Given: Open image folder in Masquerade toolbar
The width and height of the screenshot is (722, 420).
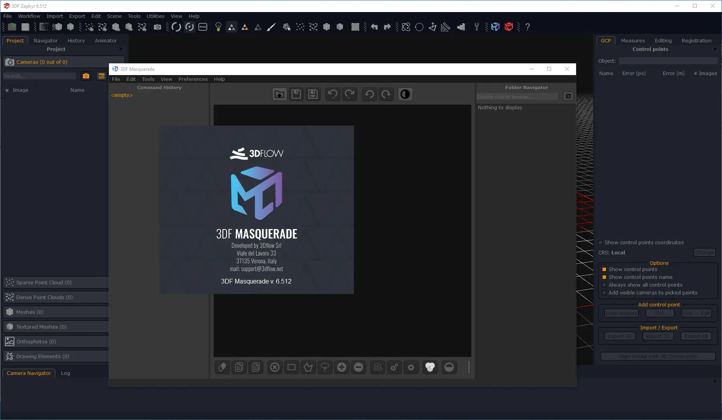Looking at the screenshot, I should click(x=279, y=94).
